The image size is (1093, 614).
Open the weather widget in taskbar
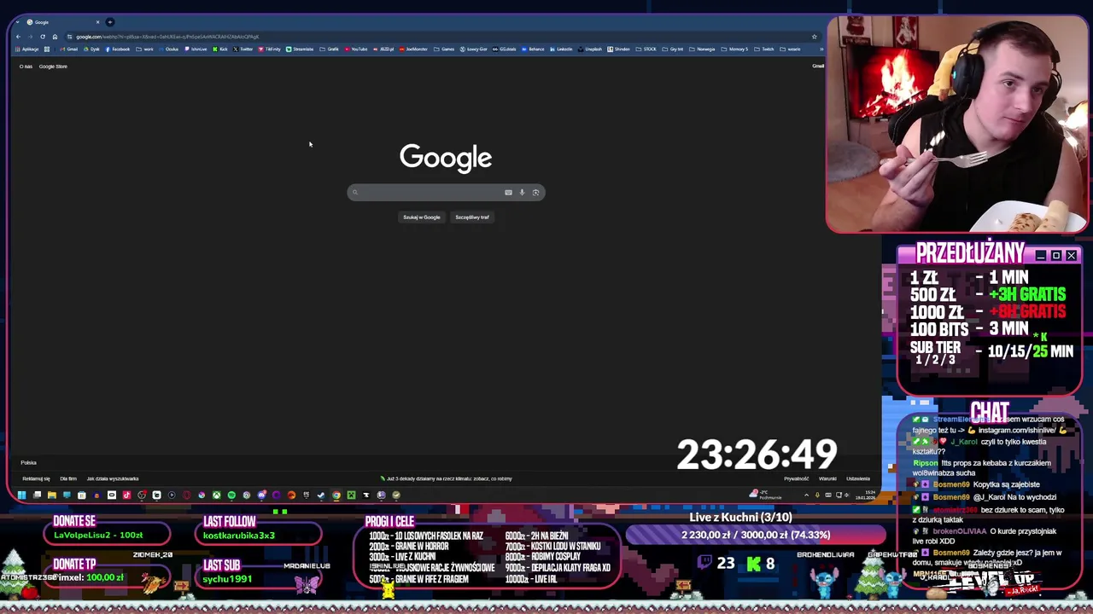(x=764, y=495)
